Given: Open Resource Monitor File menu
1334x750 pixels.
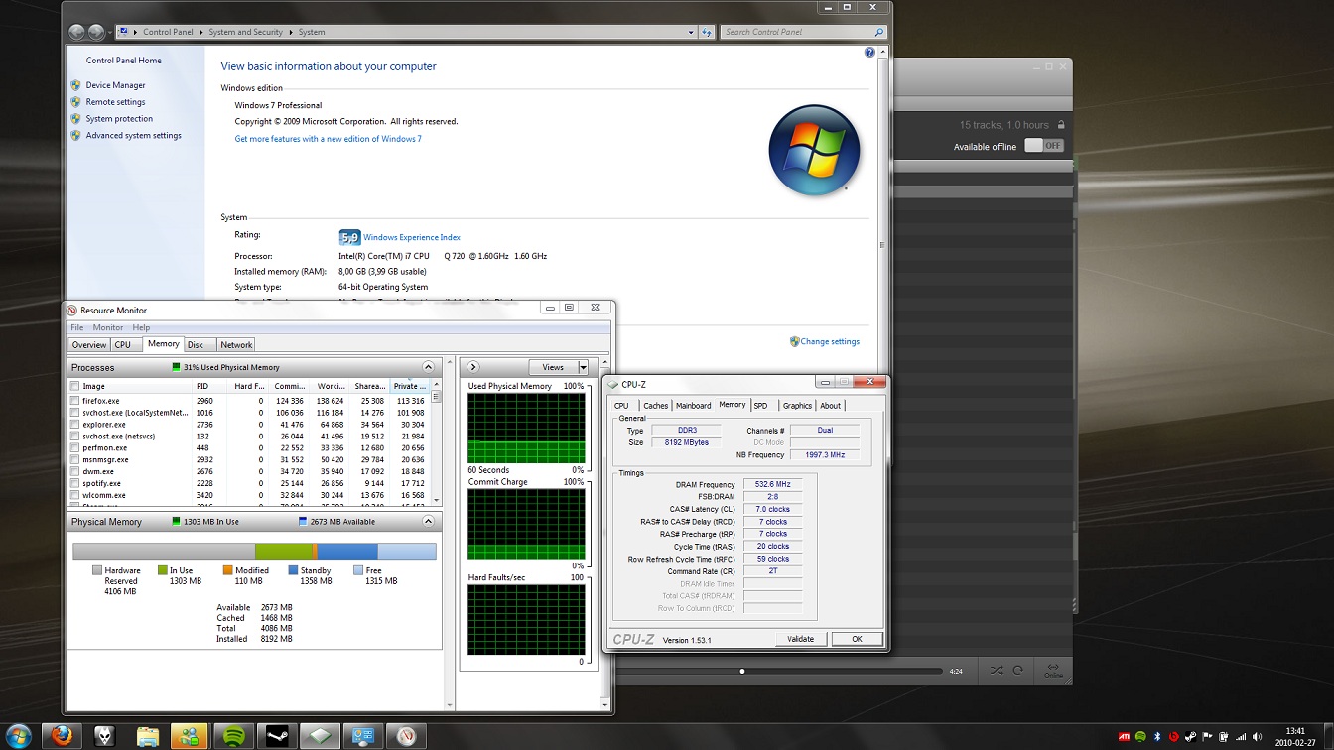Looking at the screenshot, I should pos(76,327).
